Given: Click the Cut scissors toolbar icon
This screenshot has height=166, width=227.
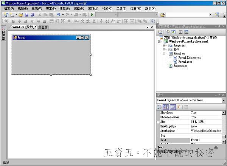Looking at the screenshot, I should tap(39, 15).
